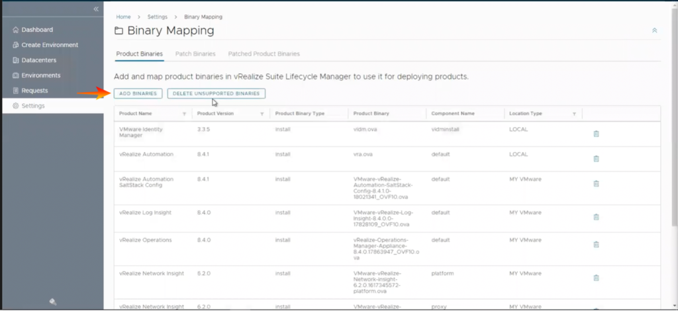
Task: Collapse the Binary Mapping header section
Action: (x=654, y=30)
